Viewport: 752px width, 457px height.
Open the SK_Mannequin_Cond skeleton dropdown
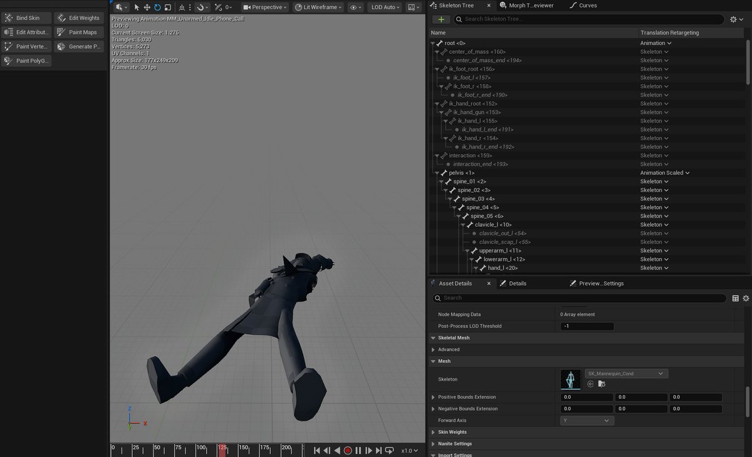[x=627, y=374]
